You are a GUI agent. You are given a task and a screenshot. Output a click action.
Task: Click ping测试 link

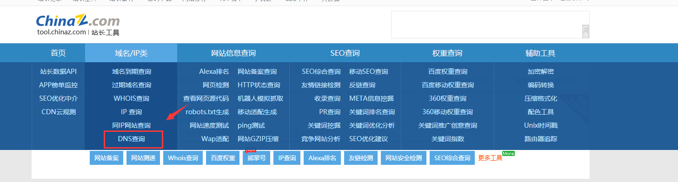[x=251, y=125]
